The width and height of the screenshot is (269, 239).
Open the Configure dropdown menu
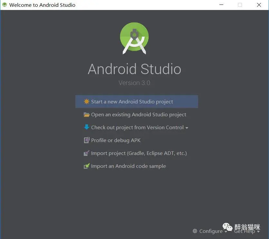(210, 231)
